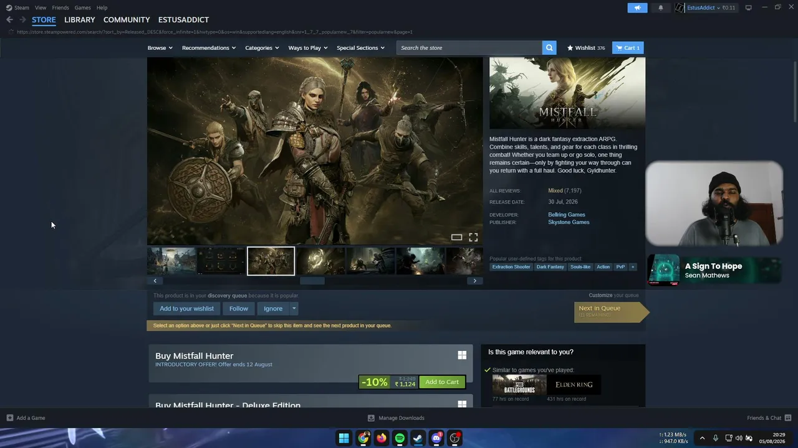Click the Add a Game plus icon

point(9,418)
